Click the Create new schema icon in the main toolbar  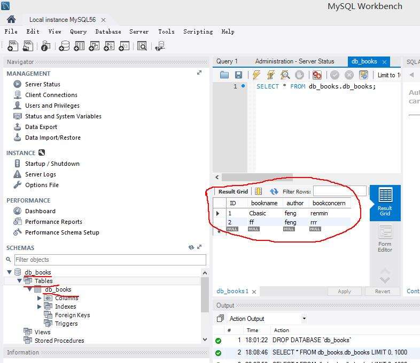point(64,46)
